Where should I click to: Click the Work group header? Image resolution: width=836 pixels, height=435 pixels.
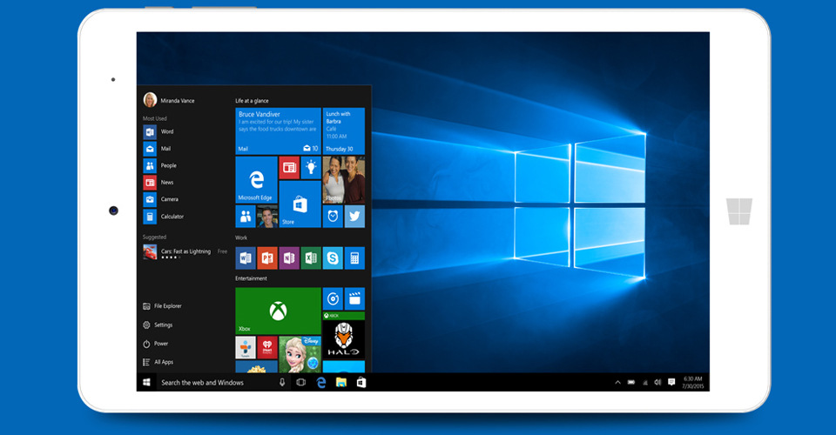click(x=241, y=238)
